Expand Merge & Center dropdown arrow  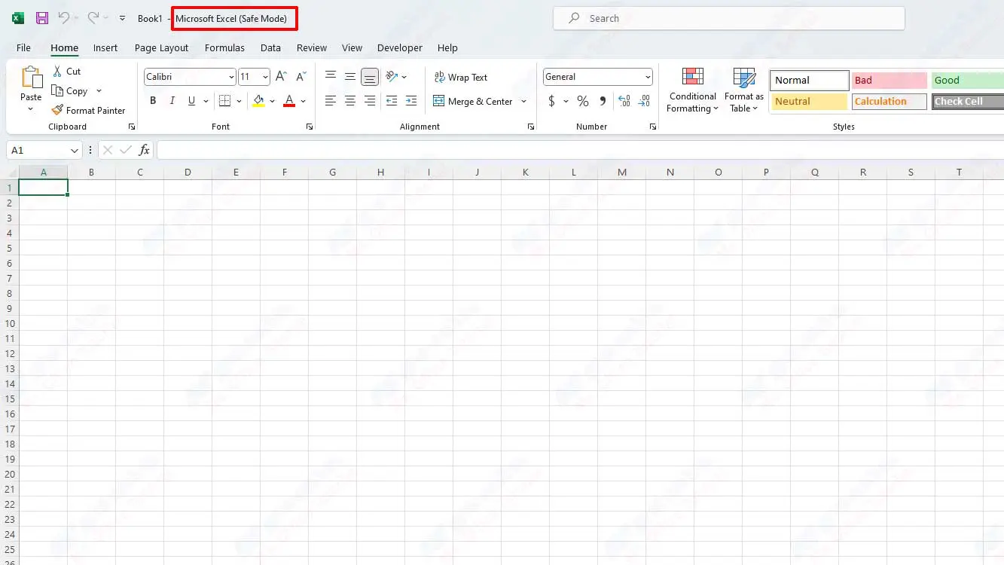coord(523,102)
